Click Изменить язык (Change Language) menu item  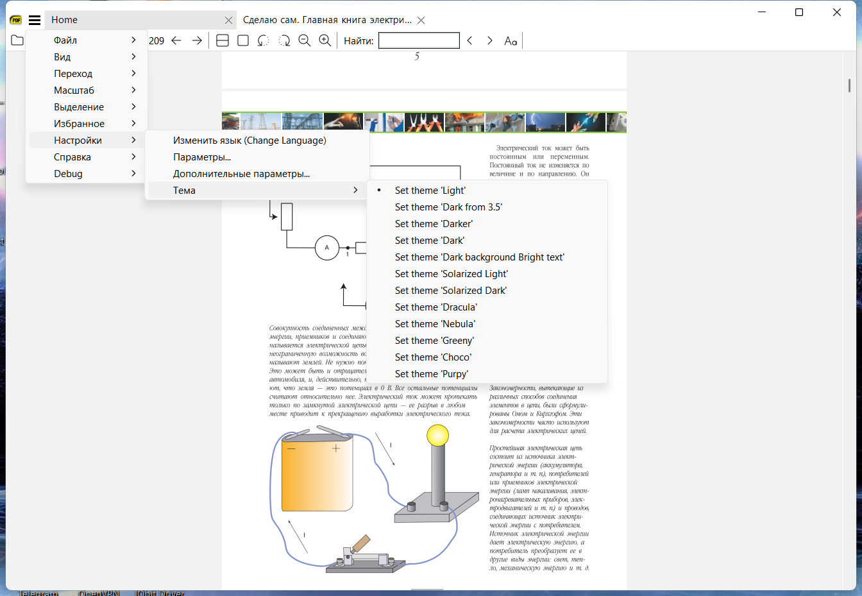(249, 140)
